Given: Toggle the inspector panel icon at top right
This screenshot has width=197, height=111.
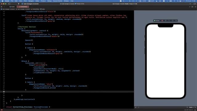Looking at the screenshot, I should pos(195,4).
